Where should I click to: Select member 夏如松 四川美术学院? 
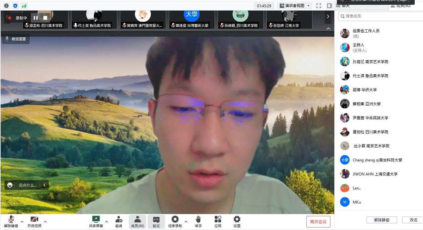[x=379, y=132]
